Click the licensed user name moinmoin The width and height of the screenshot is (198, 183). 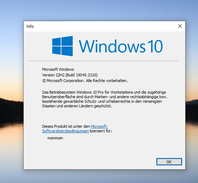55,138
